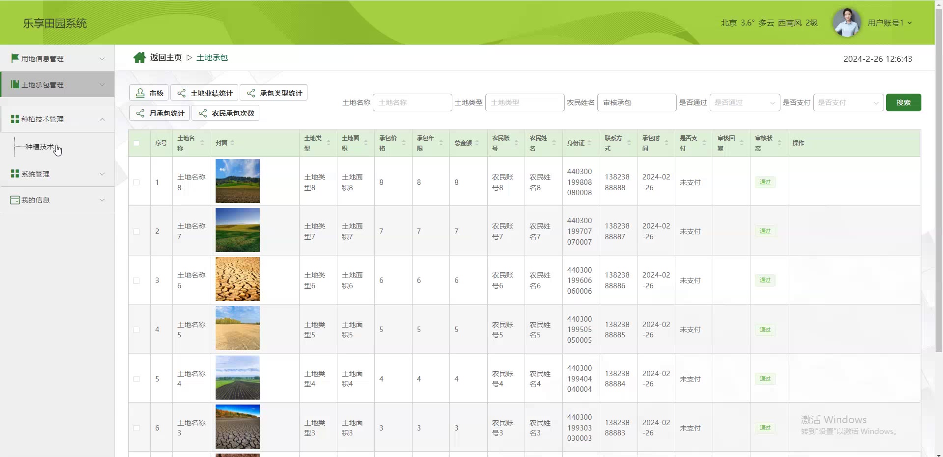
Task: Open the 用户账号1 account dropdown
Action: coord(889,23)
